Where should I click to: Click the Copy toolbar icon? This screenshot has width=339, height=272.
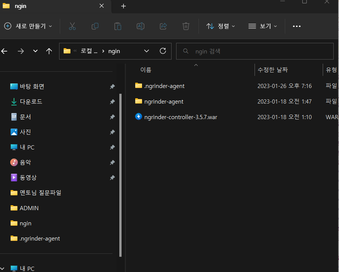click(x=95, y=26)
